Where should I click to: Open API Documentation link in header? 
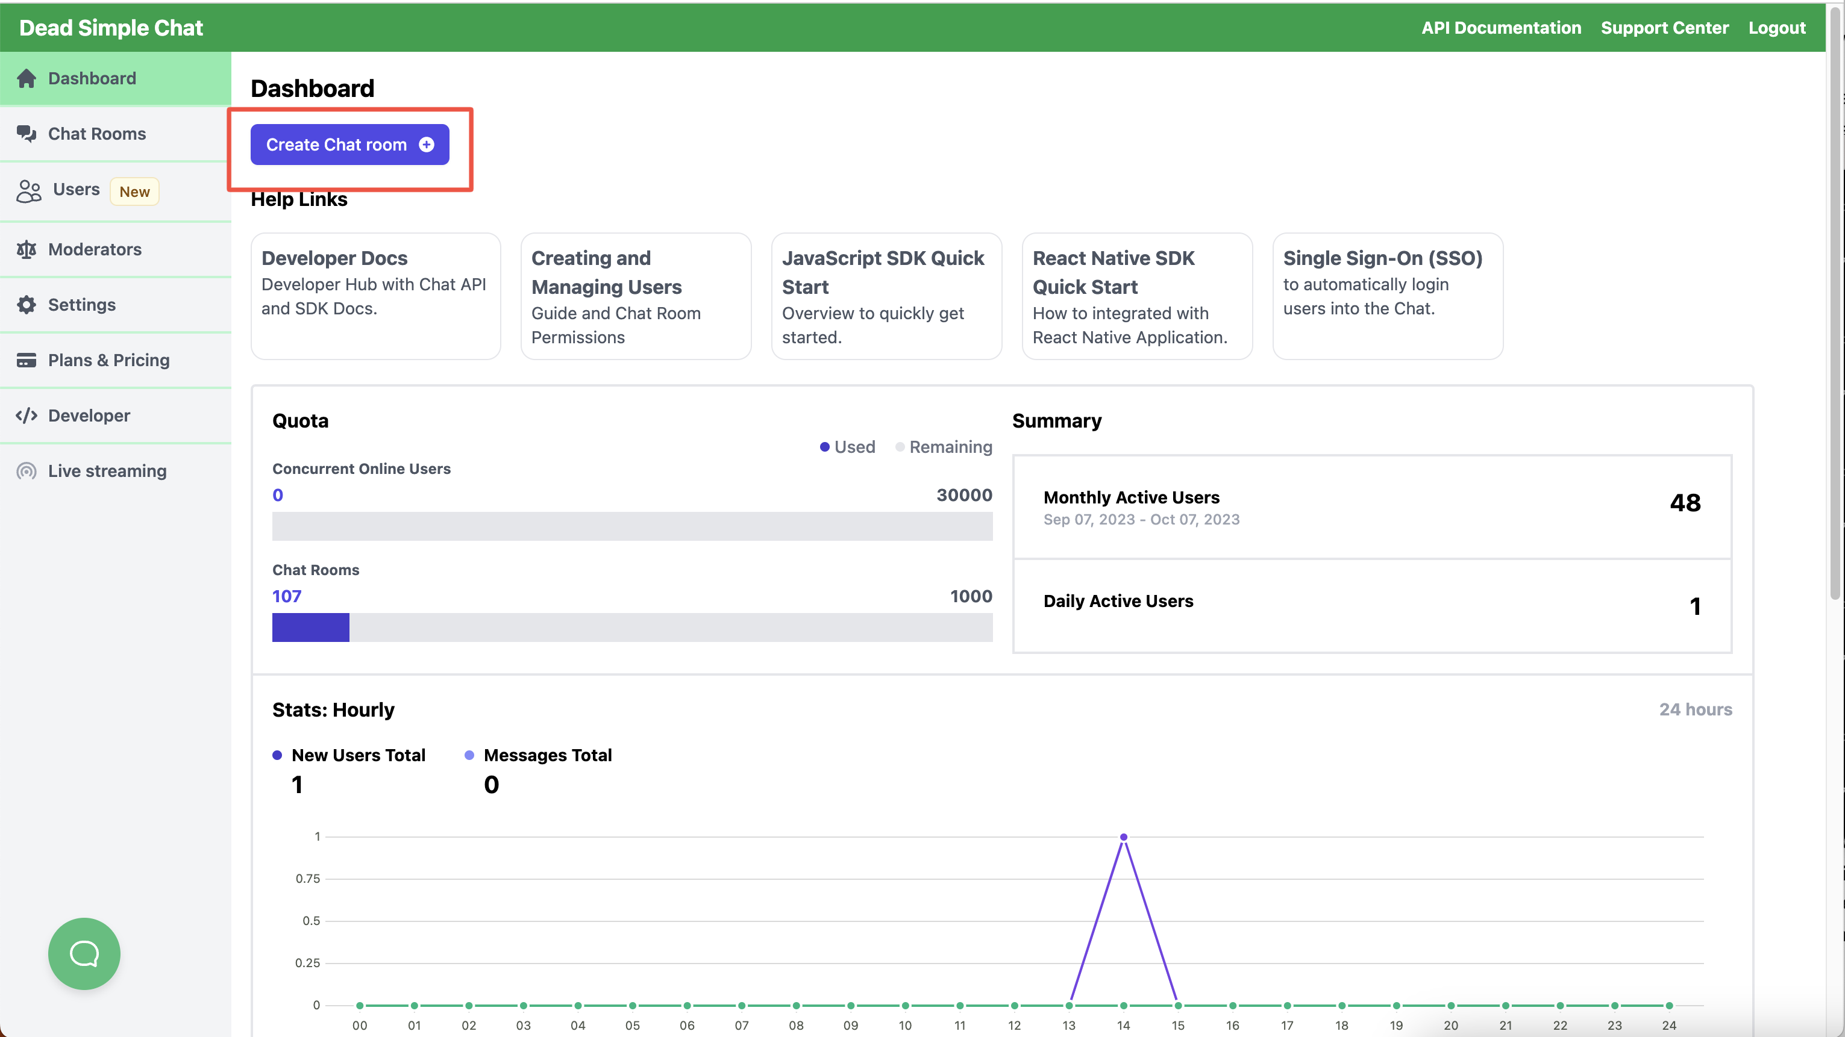click(x=1501, y=27)
